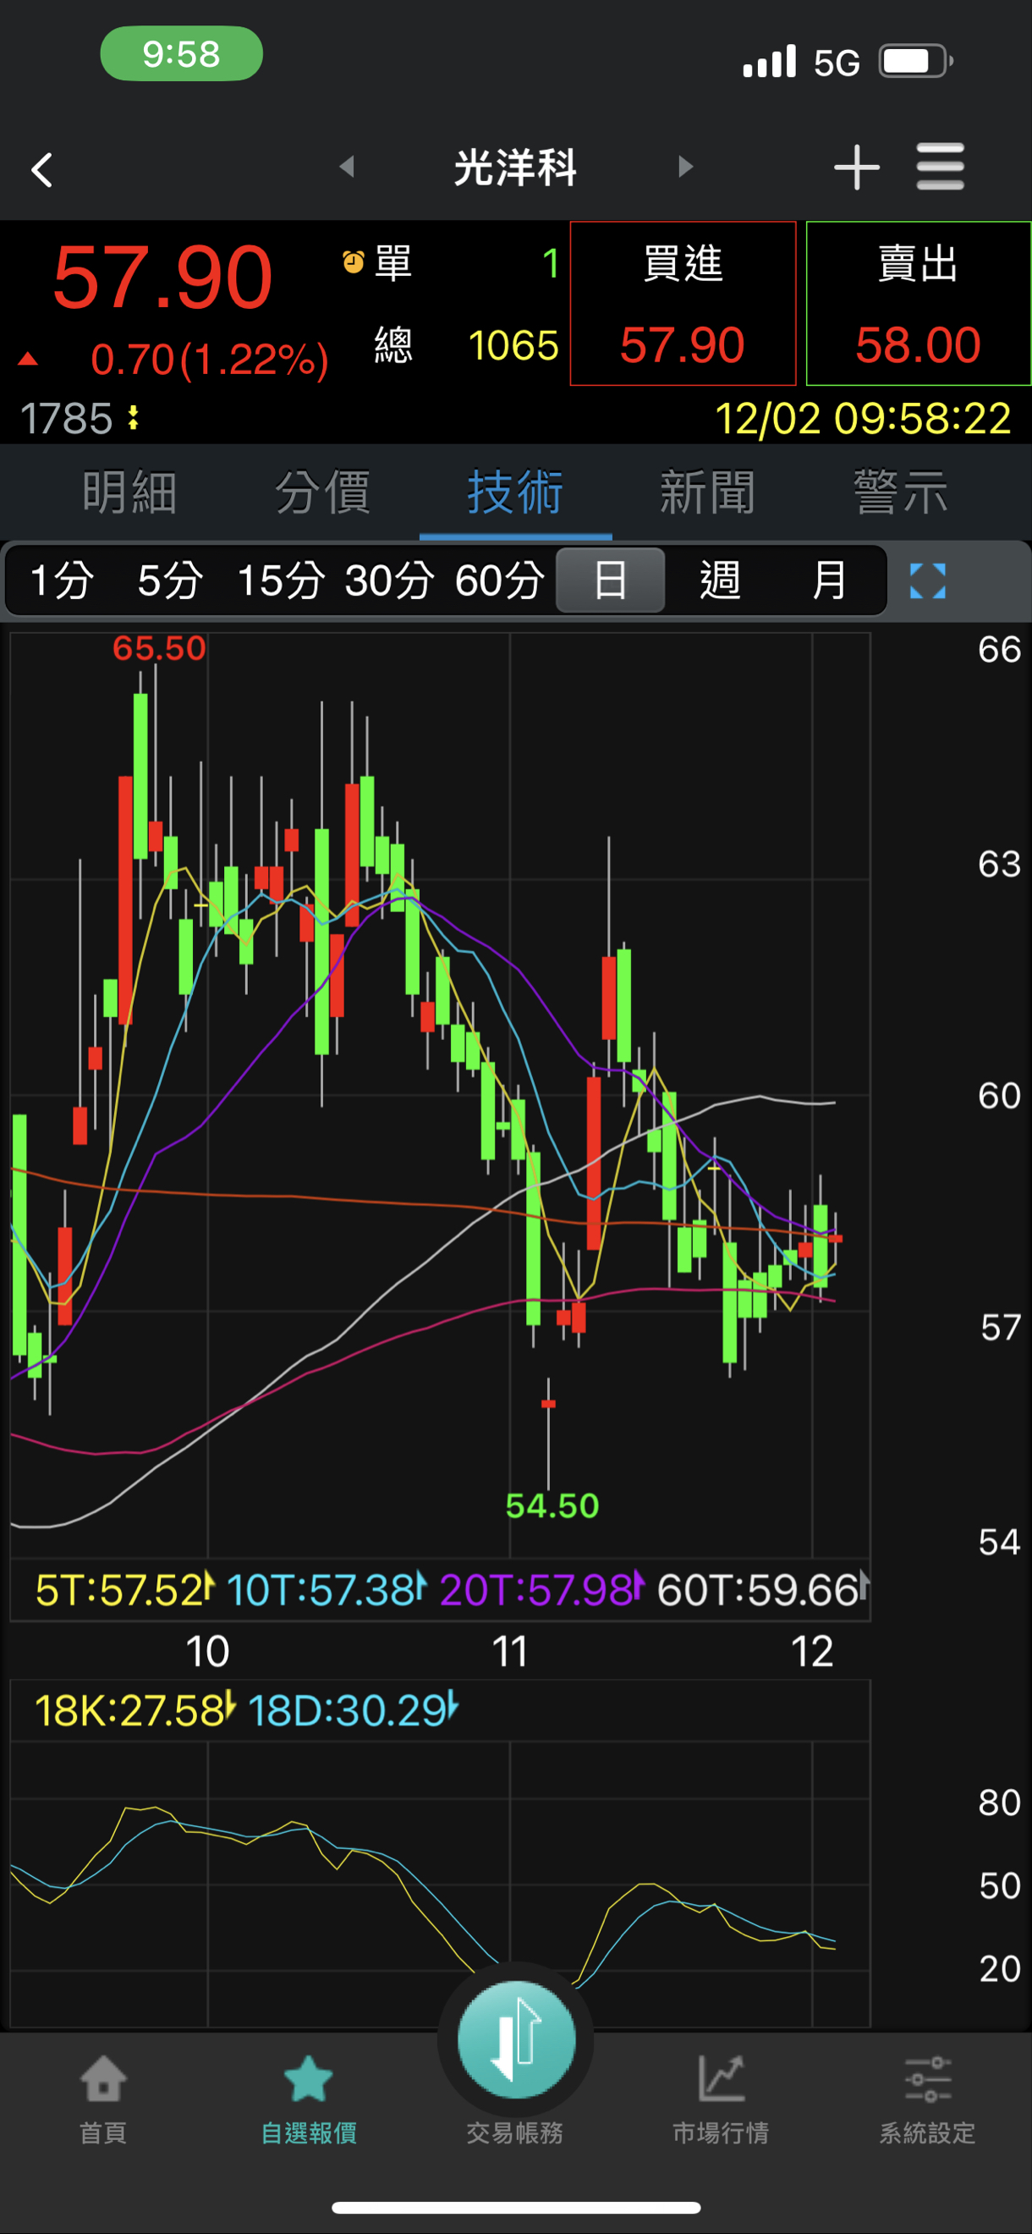Screen dimensions: 1032x2234
Task: Open 市場行情 market chart icon
Action: [721, 2098]
